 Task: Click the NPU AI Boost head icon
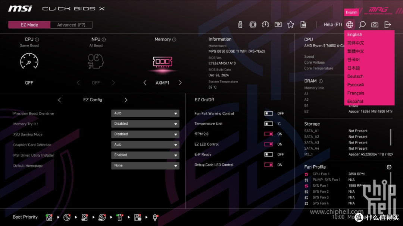[96, 61]
